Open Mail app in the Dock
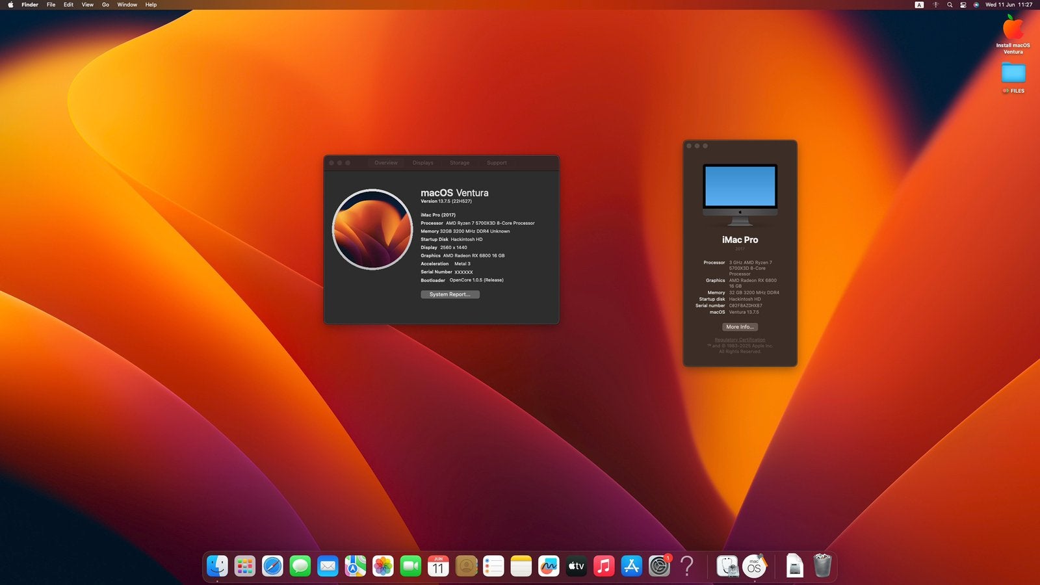 [328, 566]
